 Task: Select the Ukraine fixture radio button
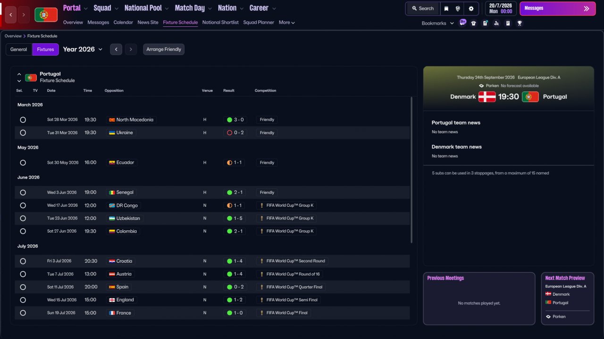point(23,133)
